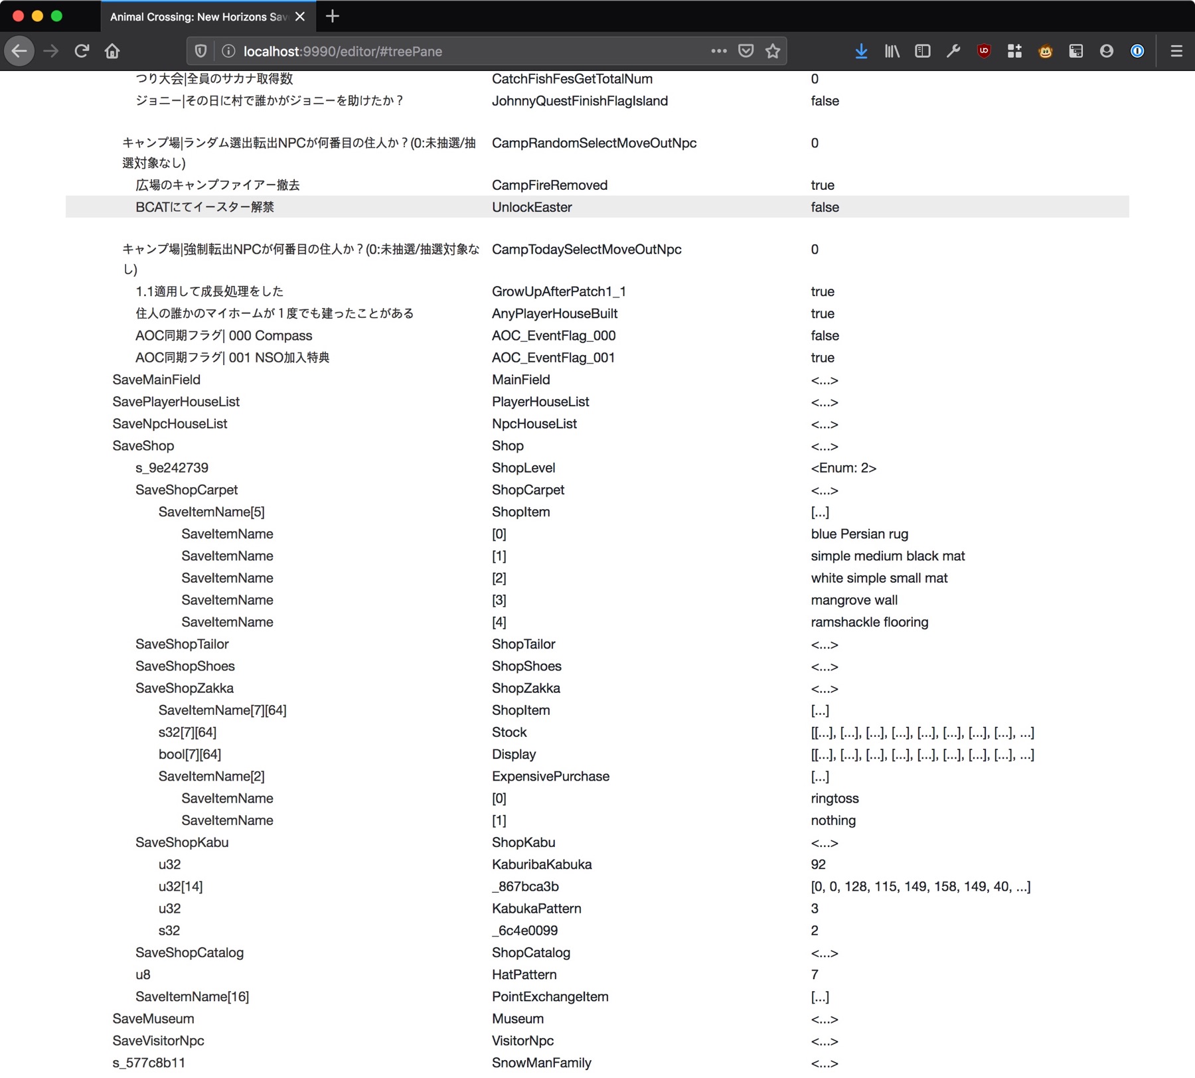The image size is (1195, 1078).
Task: Expand the SaveItemName[16] PointExchangeItem array
Action: (192, 996)
